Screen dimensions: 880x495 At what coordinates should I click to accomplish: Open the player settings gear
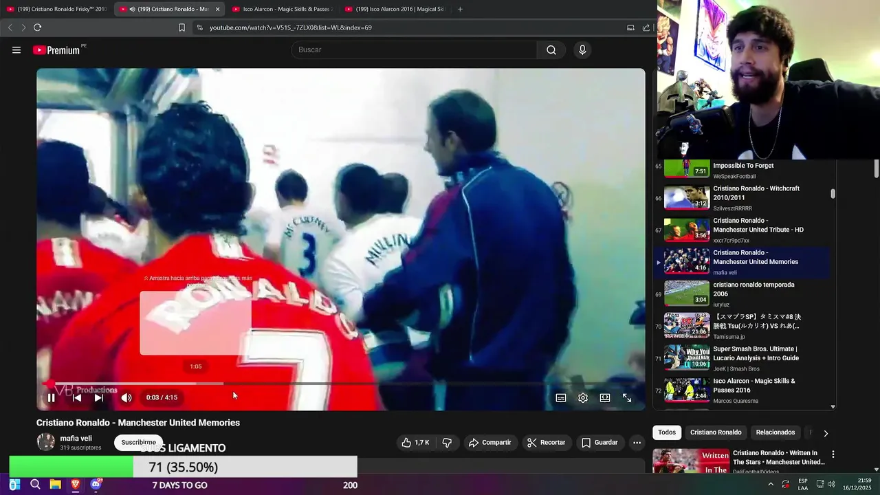click(583, 397)
